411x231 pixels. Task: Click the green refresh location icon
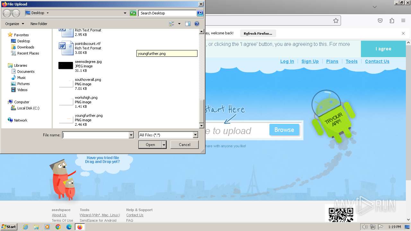(133, 13)
